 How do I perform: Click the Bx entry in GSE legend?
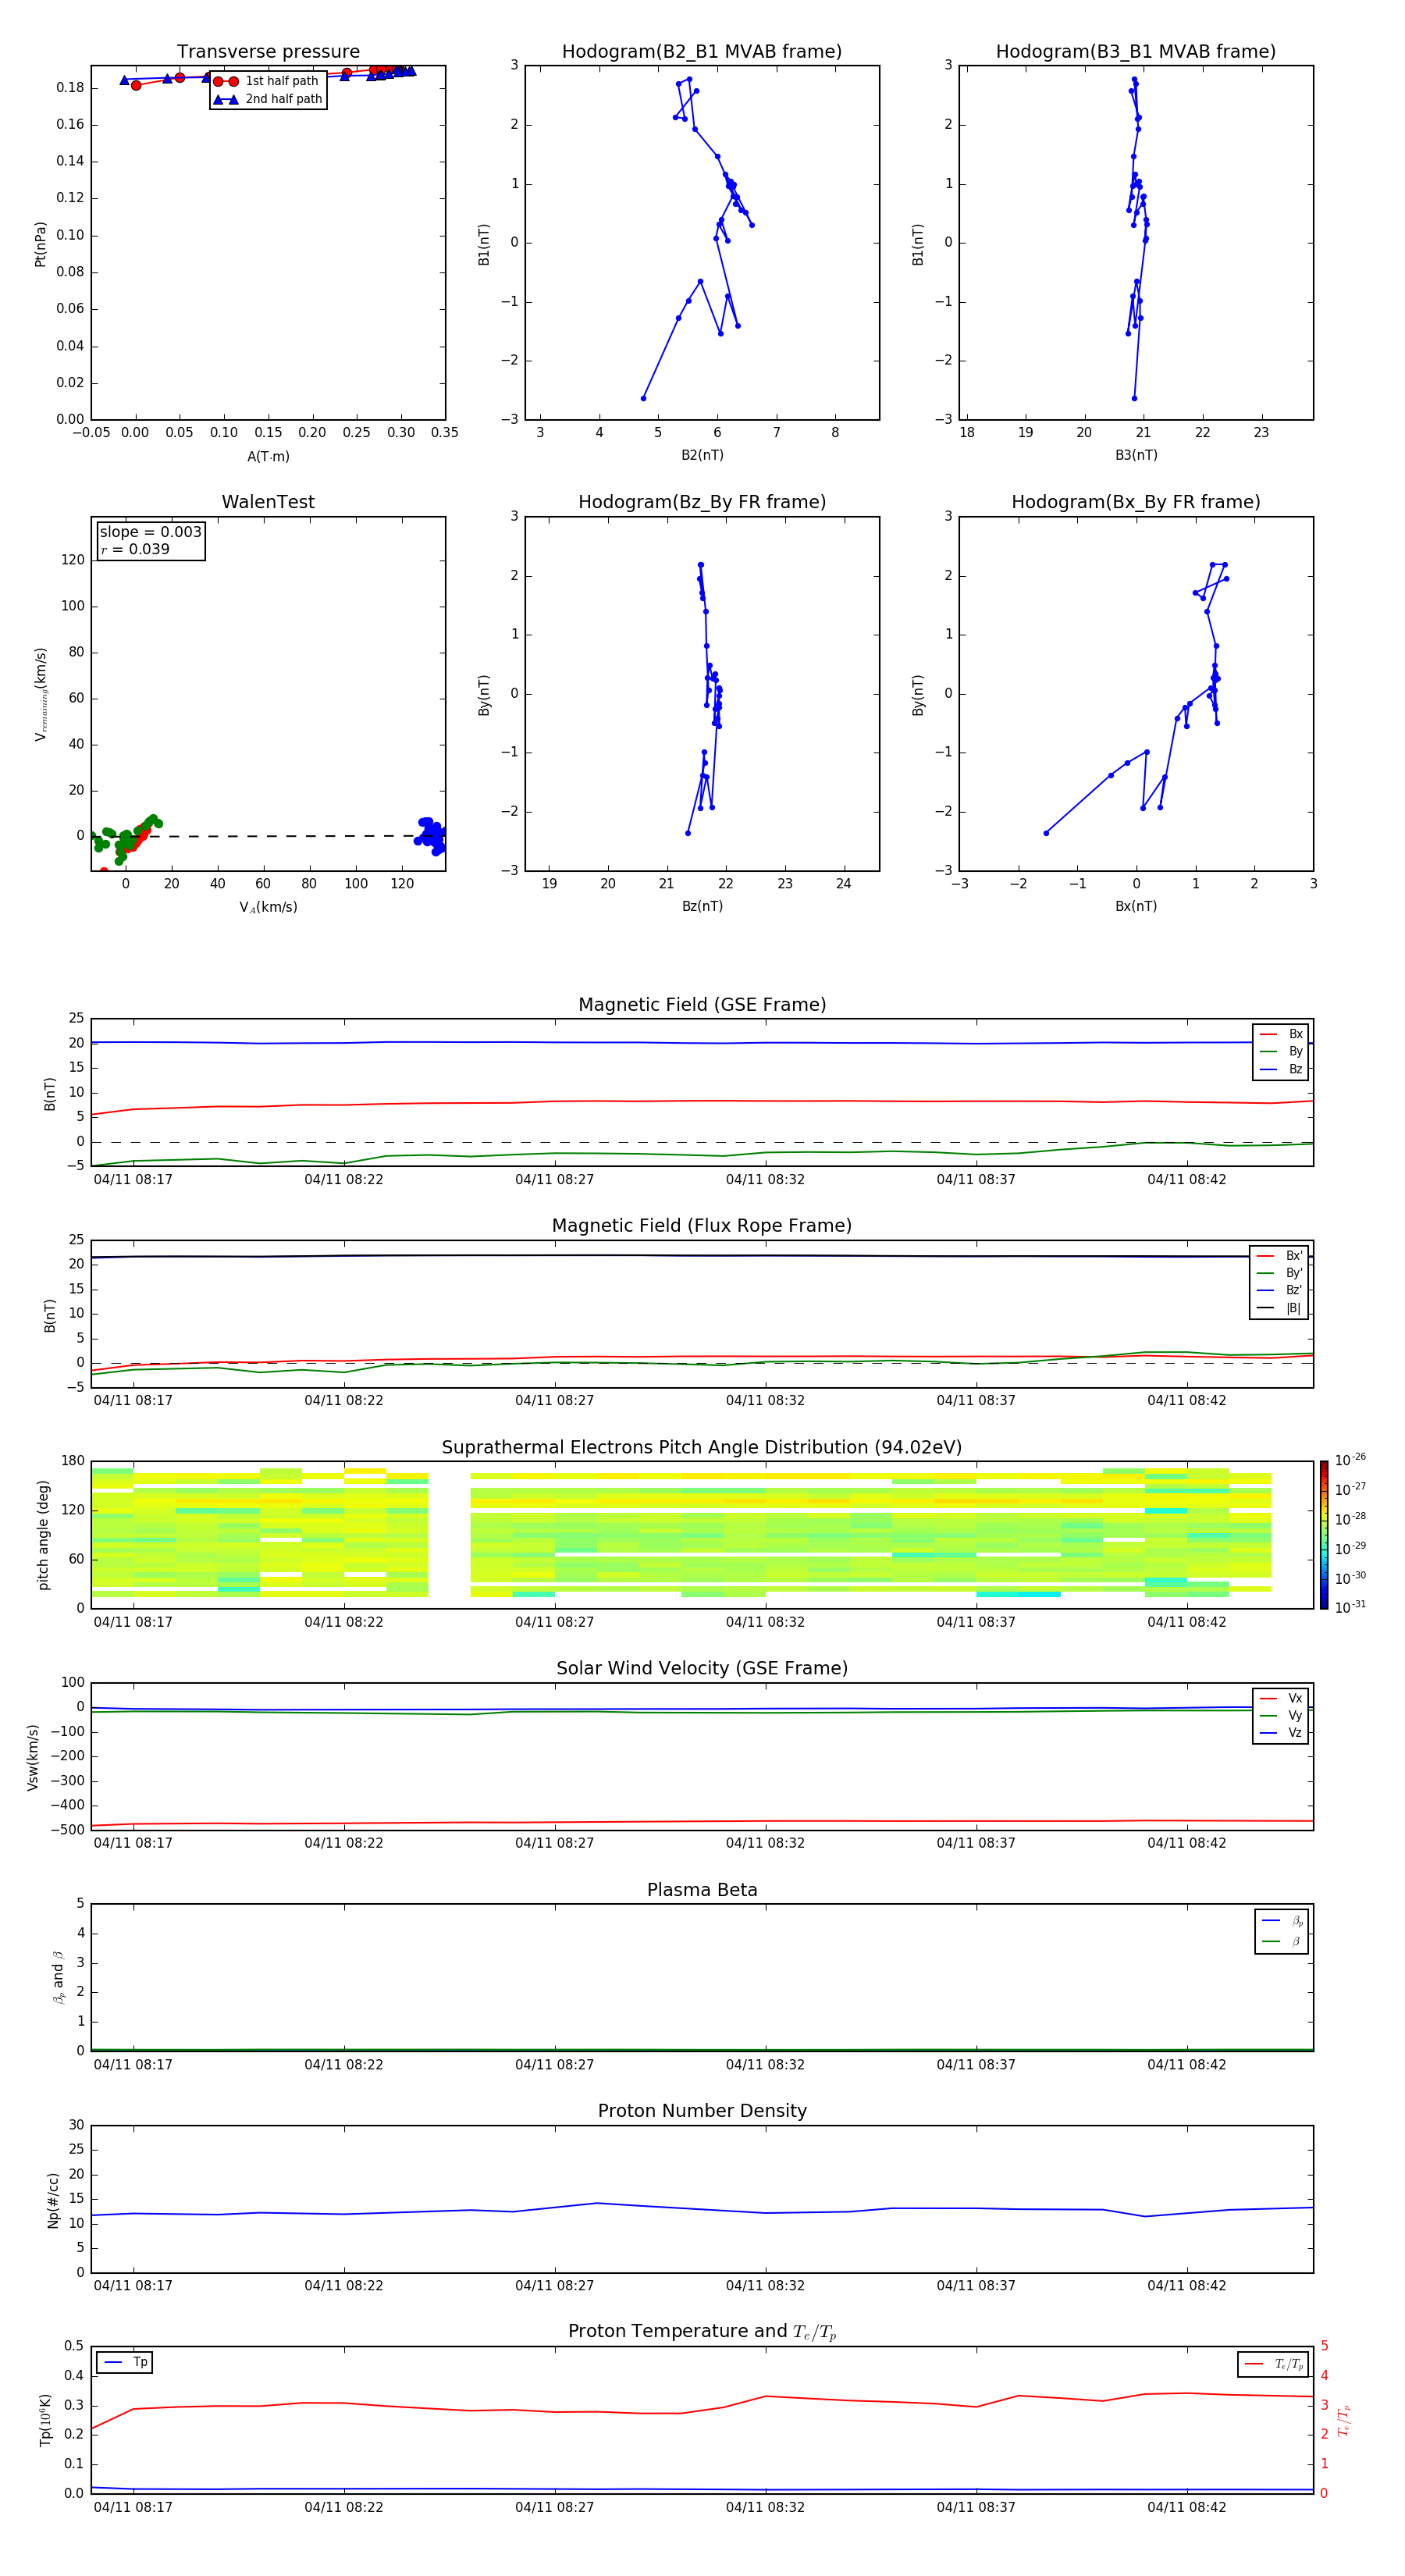click(x=1281, y=1035)
